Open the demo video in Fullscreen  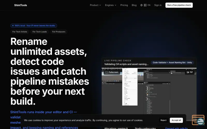pos(112,72)
